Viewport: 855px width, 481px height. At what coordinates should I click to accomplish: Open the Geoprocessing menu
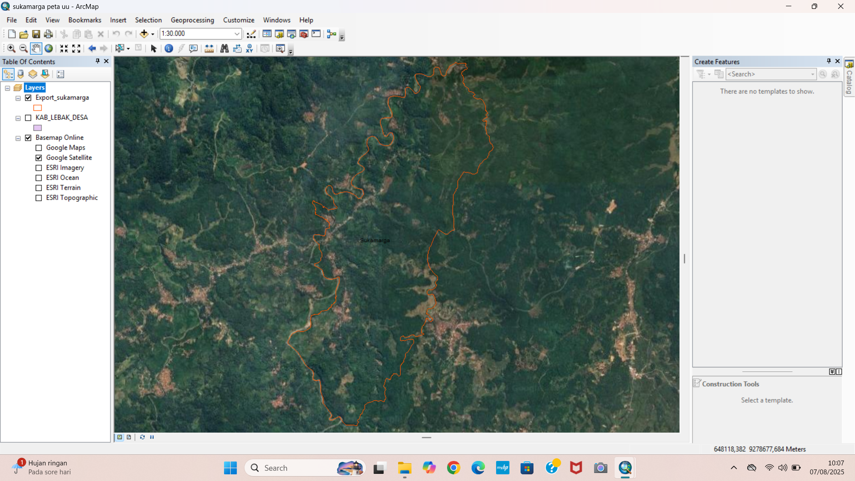click(x=192, y=20)
